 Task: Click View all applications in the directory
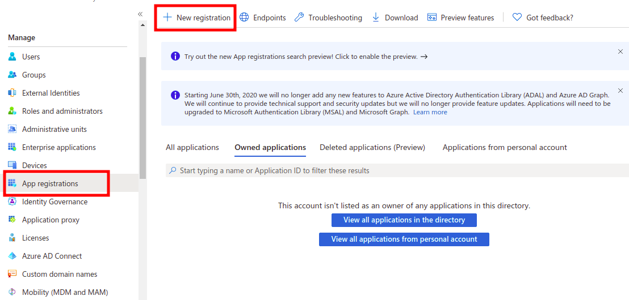pos(404,220)
